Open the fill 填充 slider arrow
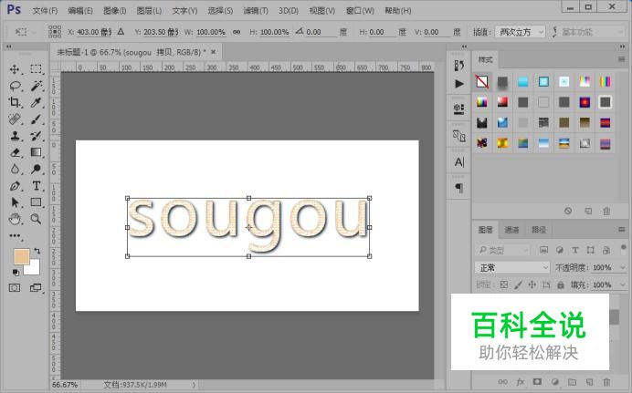This screenshot has height=393, width=632. [622, 284]
